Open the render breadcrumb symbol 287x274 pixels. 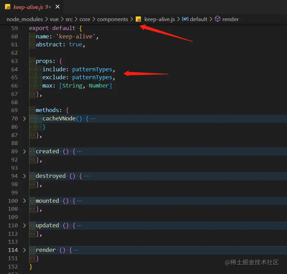click(x=230, y=19)
